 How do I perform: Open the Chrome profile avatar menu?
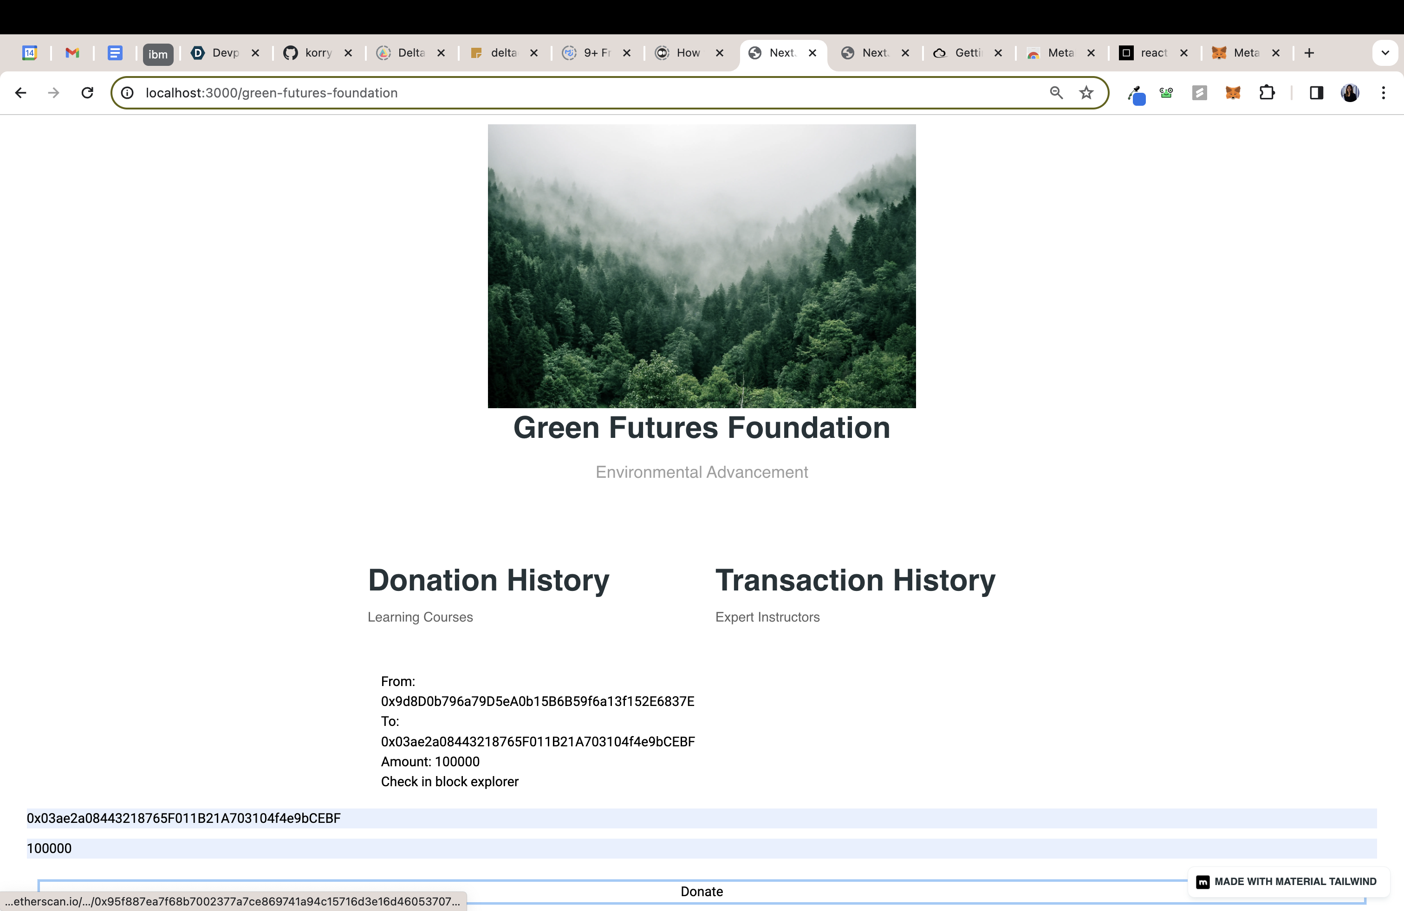pos(1350,92)
